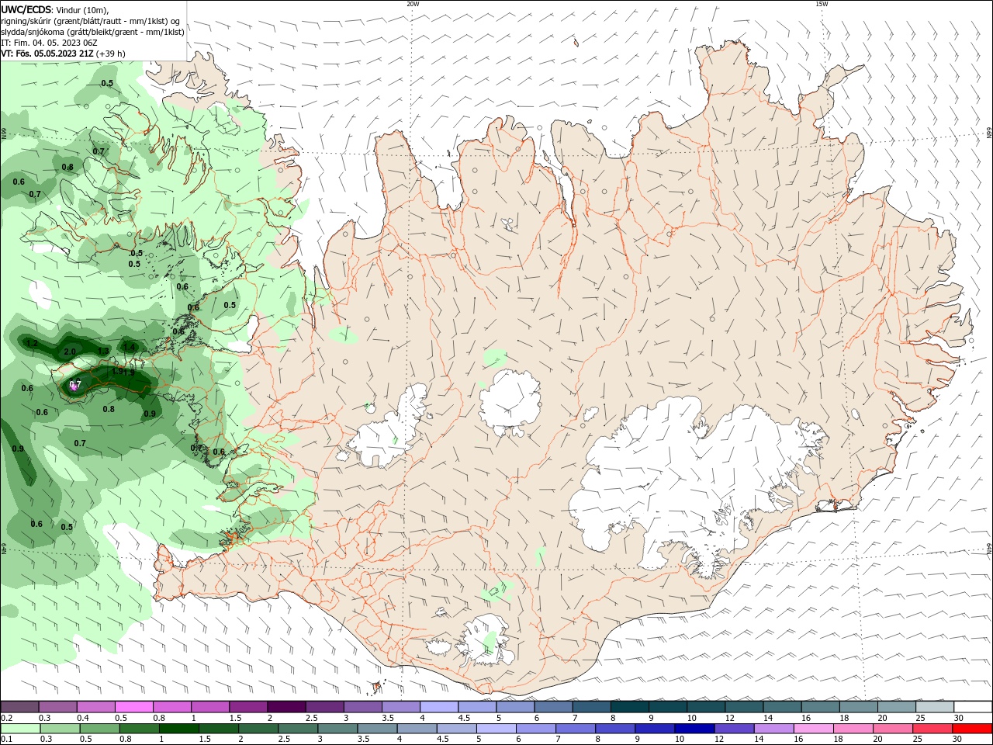Pick the violet lower swatch between 12 and 14

click(x=734, y=729)
